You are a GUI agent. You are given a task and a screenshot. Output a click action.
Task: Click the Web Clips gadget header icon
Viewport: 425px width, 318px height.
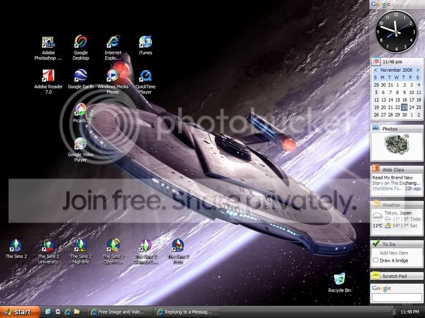point(376,168)
